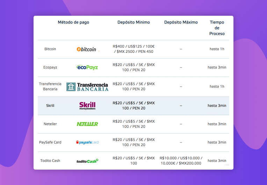
Task: Click the Bitcoin logo
Action: [87, 49]
